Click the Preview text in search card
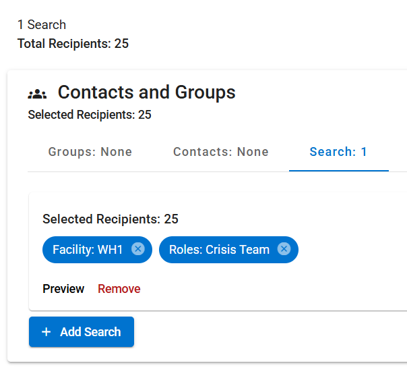This screenshot has width=407, height=378. pyautogui.click(x=63, y=289)
